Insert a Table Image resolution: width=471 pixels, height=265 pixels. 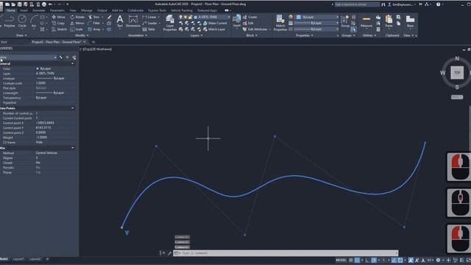click(x=149, y=29)
